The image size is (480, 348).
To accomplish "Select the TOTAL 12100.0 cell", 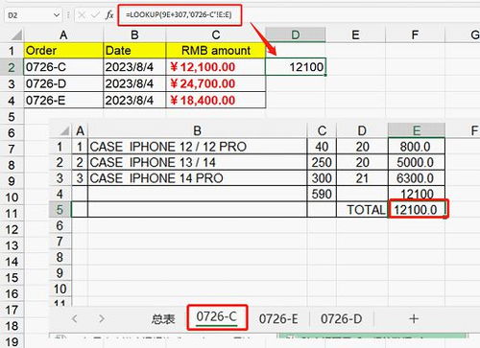I will click(x=417, y=210).
